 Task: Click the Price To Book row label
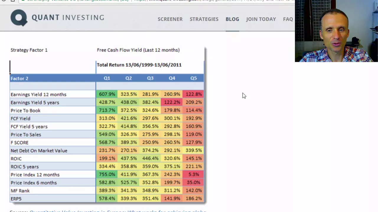(25, 110)
